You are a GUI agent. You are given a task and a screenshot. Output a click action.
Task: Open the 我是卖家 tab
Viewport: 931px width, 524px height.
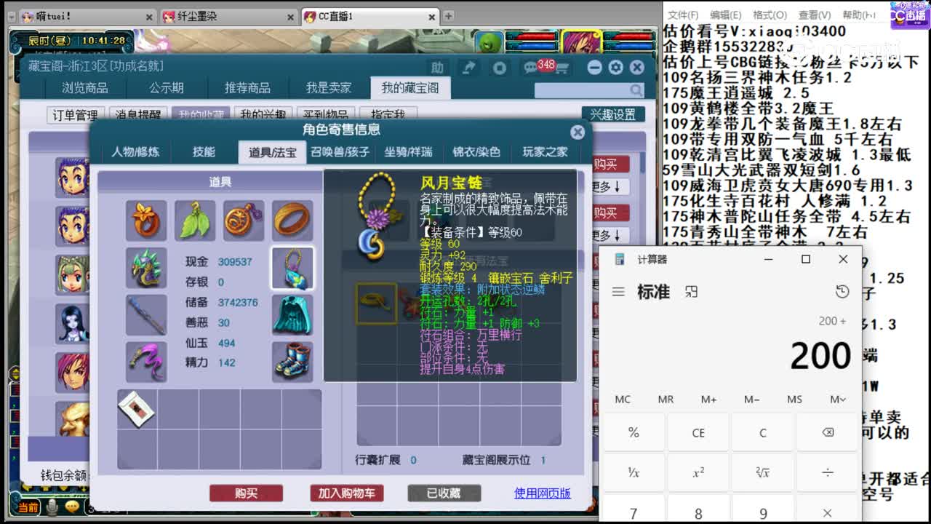(x=328, y=88)
